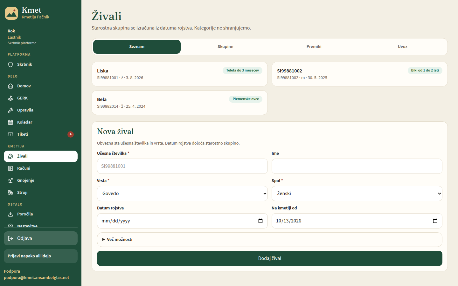Click the red Tiketi badge showing 4
This screenshot has height=286, width=458.
point(71,134)
